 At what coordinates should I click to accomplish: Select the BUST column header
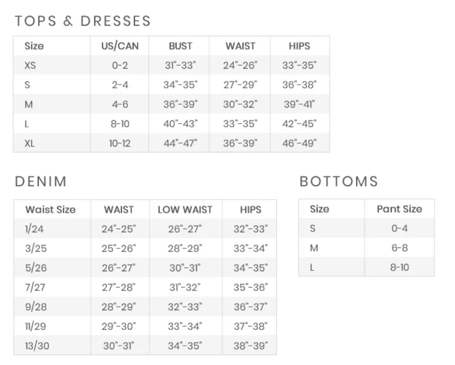pyautogui.click(x=181, y=46)
